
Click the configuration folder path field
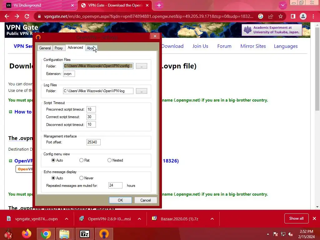[98, 66]
